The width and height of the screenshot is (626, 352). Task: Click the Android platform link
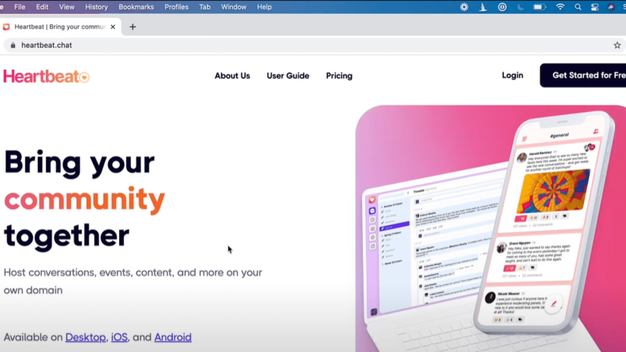point(173,337)
